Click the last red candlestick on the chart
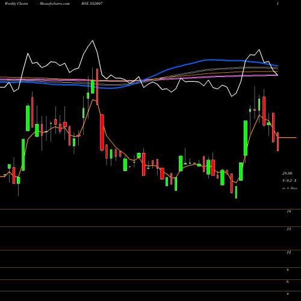Screen dimensions: 301x301 tap(278, 141)
